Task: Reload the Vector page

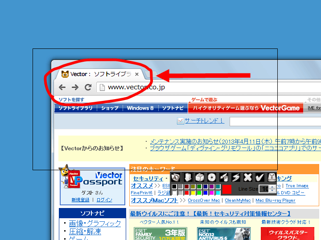Action: (88, 88)
